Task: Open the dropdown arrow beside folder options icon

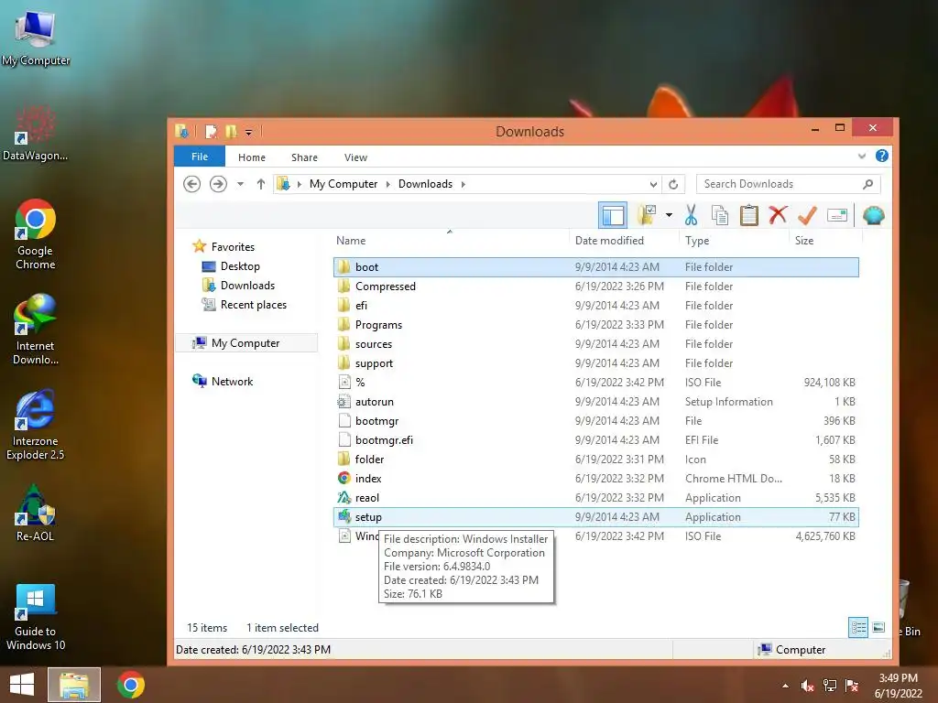Action: pyautogui.click(x=669, y=215)
